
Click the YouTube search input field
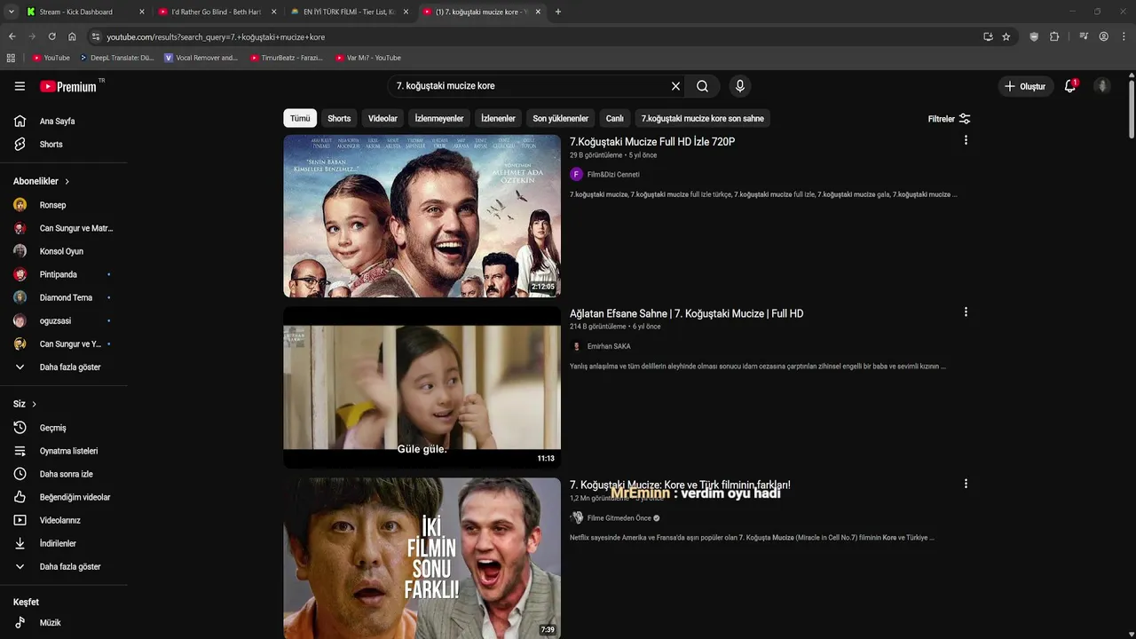529,86
